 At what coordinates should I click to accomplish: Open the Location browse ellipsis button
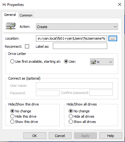[x=113, y=38]
